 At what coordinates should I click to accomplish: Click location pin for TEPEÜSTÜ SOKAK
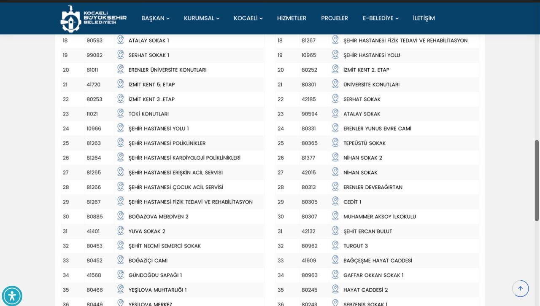click(335, 142)
